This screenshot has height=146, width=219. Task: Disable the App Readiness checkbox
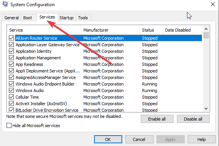(11, 64)
